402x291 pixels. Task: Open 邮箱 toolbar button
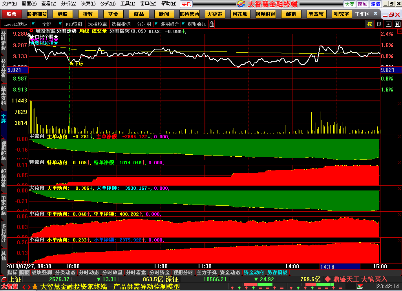tap(291, 14)
